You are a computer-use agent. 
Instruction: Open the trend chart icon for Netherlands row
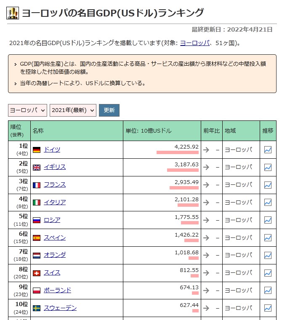[268, 255]
